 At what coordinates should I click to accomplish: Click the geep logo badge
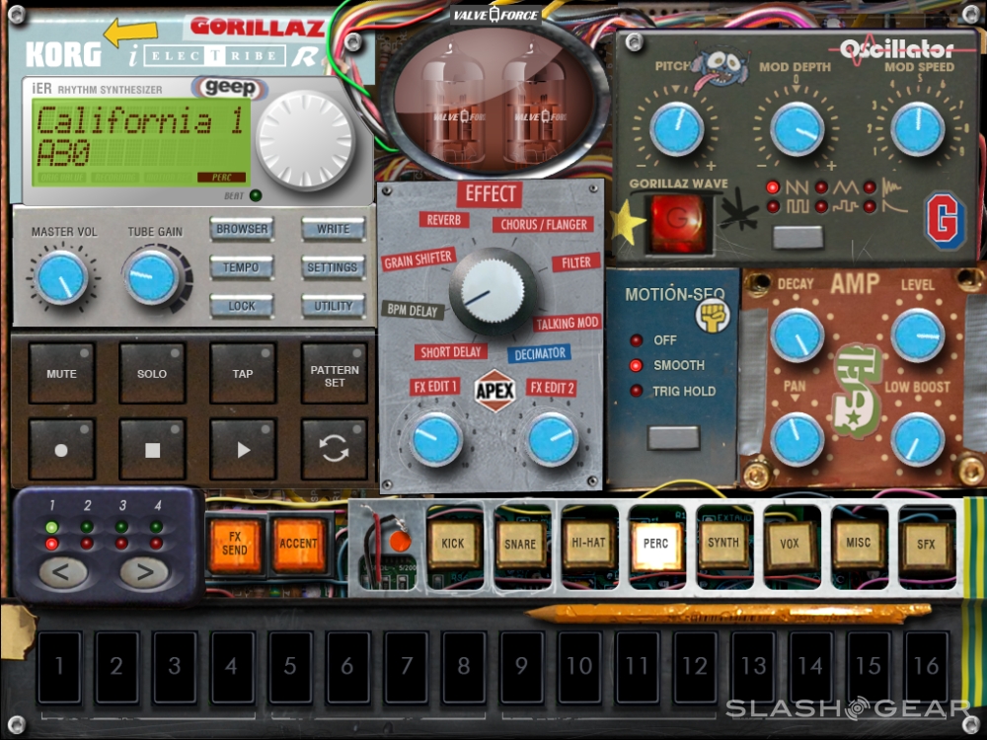230,88
